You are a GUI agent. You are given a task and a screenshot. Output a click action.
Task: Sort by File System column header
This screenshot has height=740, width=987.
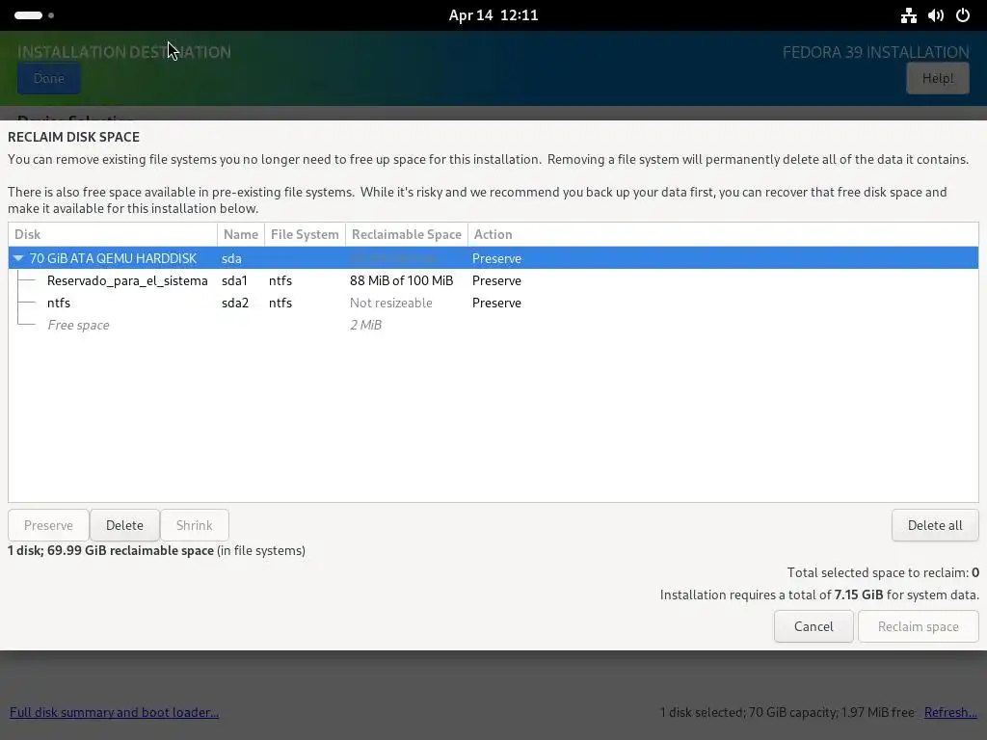(305, 234)
